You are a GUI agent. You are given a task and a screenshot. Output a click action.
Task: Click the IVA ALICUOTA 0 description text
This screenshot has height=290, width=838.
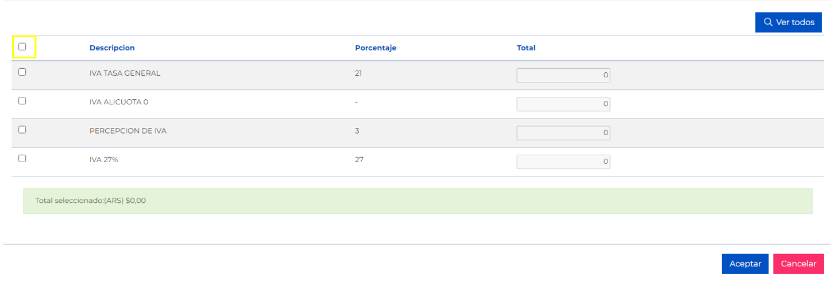(x=119, y=102)
